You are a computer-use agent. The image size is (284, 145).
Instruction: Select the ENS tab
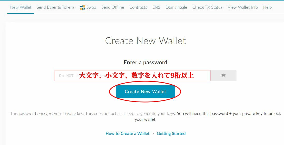156,7
